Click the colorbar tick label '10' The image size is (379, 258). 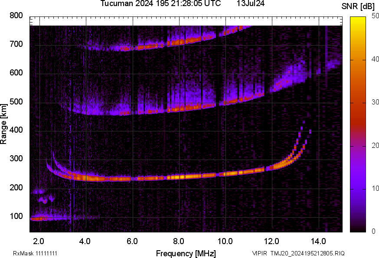[x=375, y=188]
